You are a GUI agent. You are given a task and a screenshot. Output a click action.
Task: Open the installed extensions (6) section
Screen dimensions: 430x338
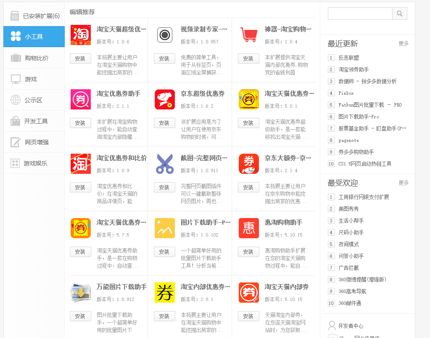pyautogui.click(x=34, y=16)
